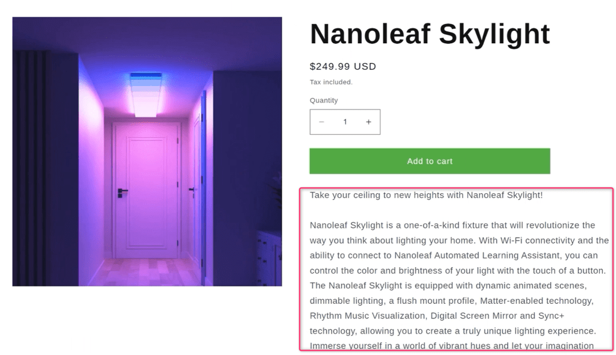The height and width of the screenshot is (355, 616).
Task: Click the Quantity label
Action: (x=324, y=100)
